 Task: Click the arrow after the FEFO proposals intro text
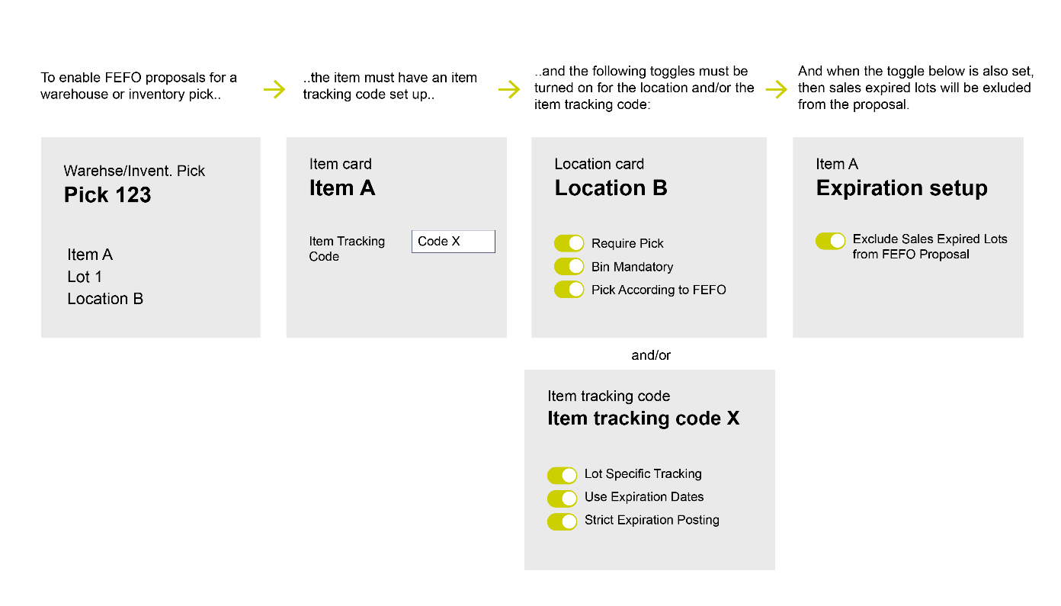pyautogui.click(x=274, y=90)
